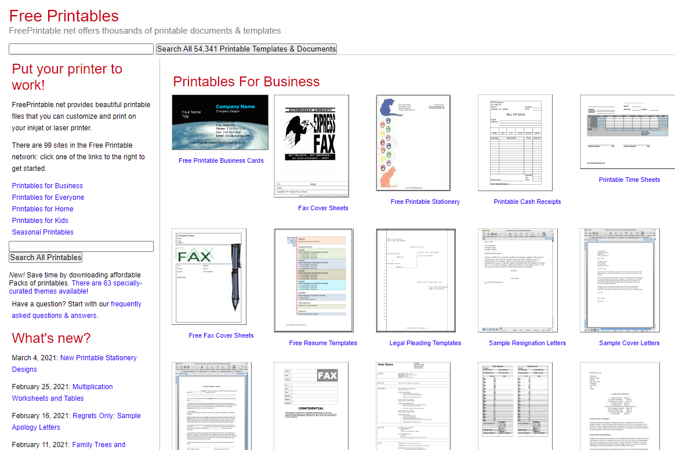Select the legal pleading template thumbnail
The image size is (675, 450).
pos(413,280)
